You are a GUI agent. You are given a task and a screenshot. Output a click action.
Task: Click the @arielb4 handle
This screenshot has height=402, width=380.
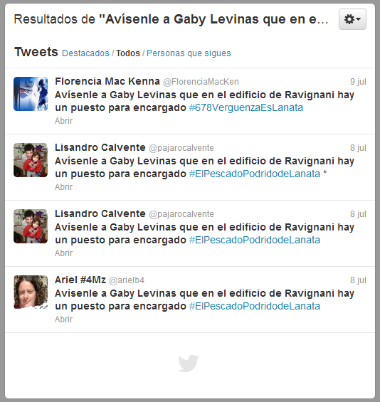[127, 280]
